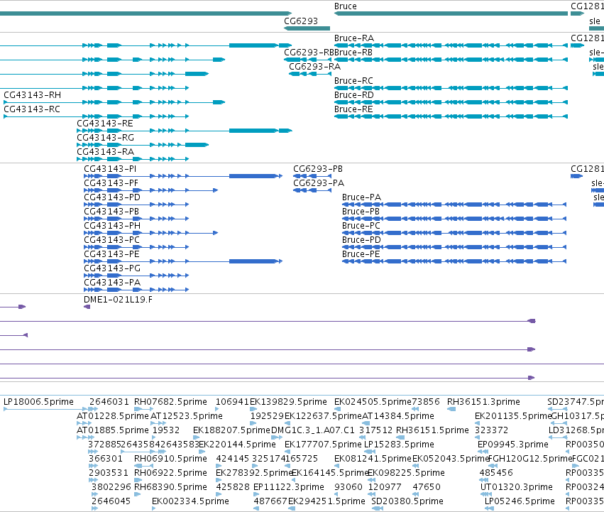604x512 pixels.
Task: Select the EK098225.5prime EST label
Action: [x=406, y=473]
